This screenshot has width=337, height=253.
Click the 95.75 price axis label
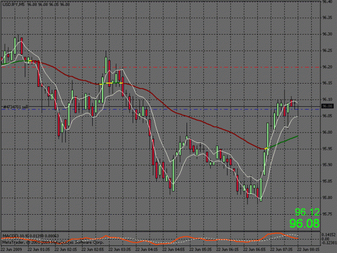(327, 214)
